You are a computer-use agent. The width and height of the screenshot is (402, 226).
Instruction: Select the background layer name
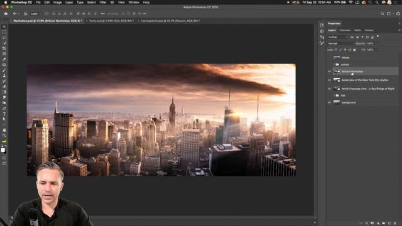[x=349, y=102]
